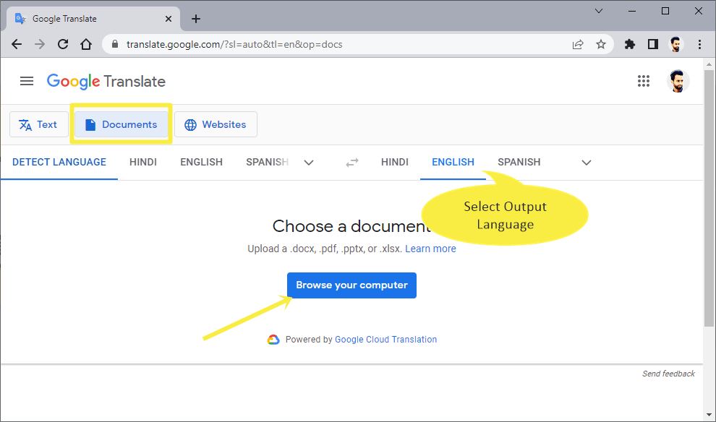716x422 pixels.
Task: Open the Learn more link
Action: [x=430, y=249]
